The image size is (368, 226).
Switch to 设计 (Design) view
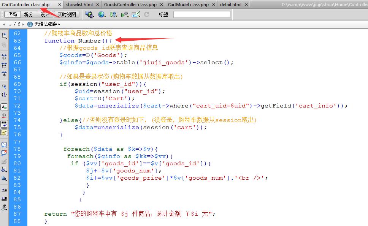(x=45, y=14)
